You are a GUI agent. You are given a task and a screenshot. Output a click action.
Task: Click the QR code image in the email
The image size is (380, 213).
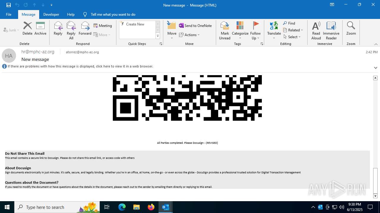(x=187, y=98)
